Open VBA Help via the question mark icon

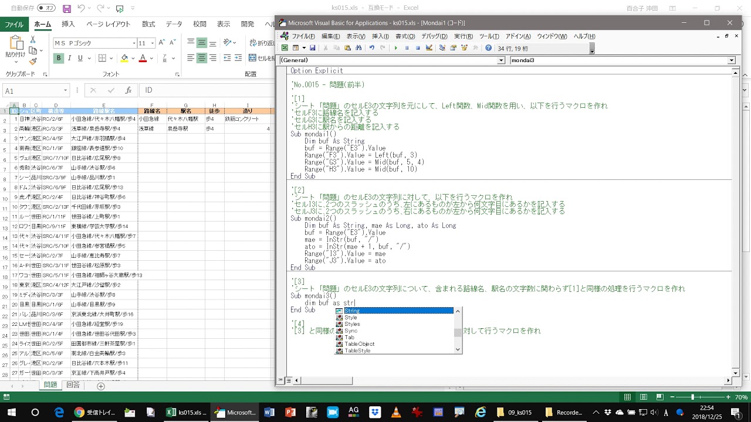pos(488,48)
